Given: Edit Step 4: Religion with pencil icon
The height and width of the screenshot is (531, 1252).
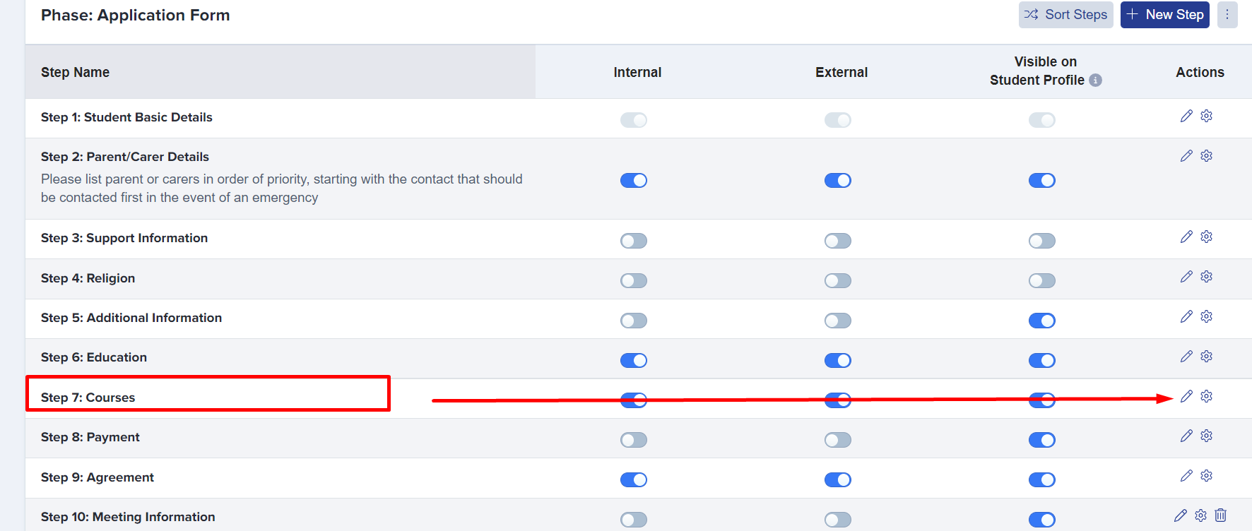Looking at the screenshot, I should tap(1186, 277).
